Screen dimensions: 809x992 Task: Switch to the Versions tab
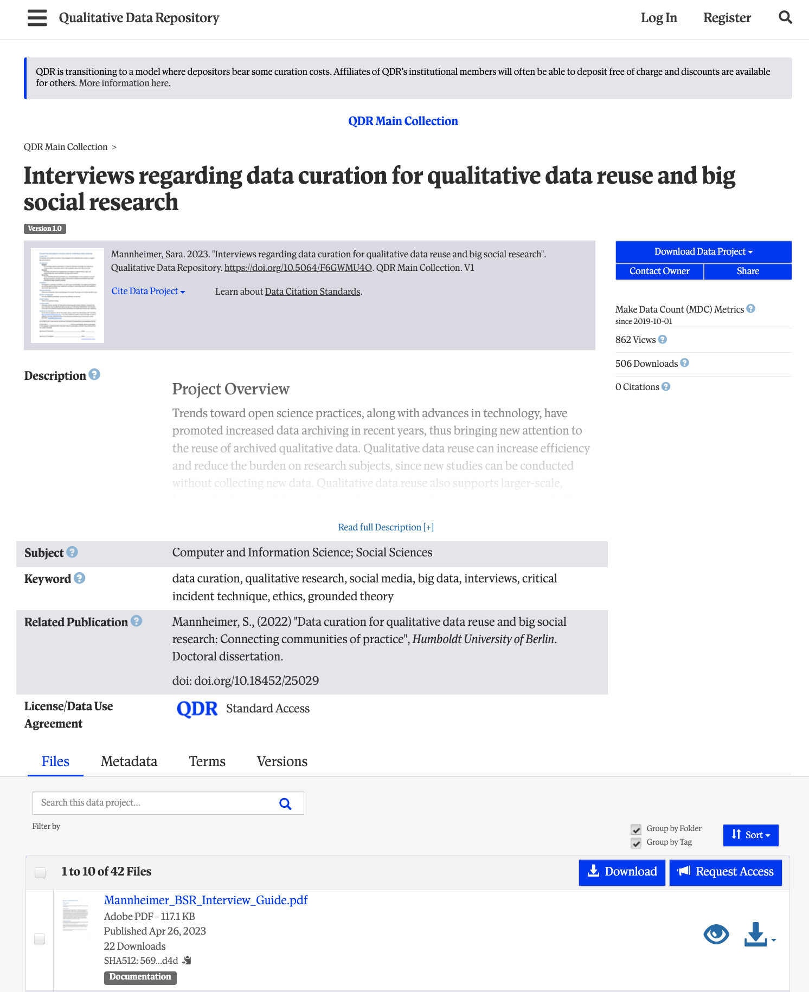coord(282,761)
